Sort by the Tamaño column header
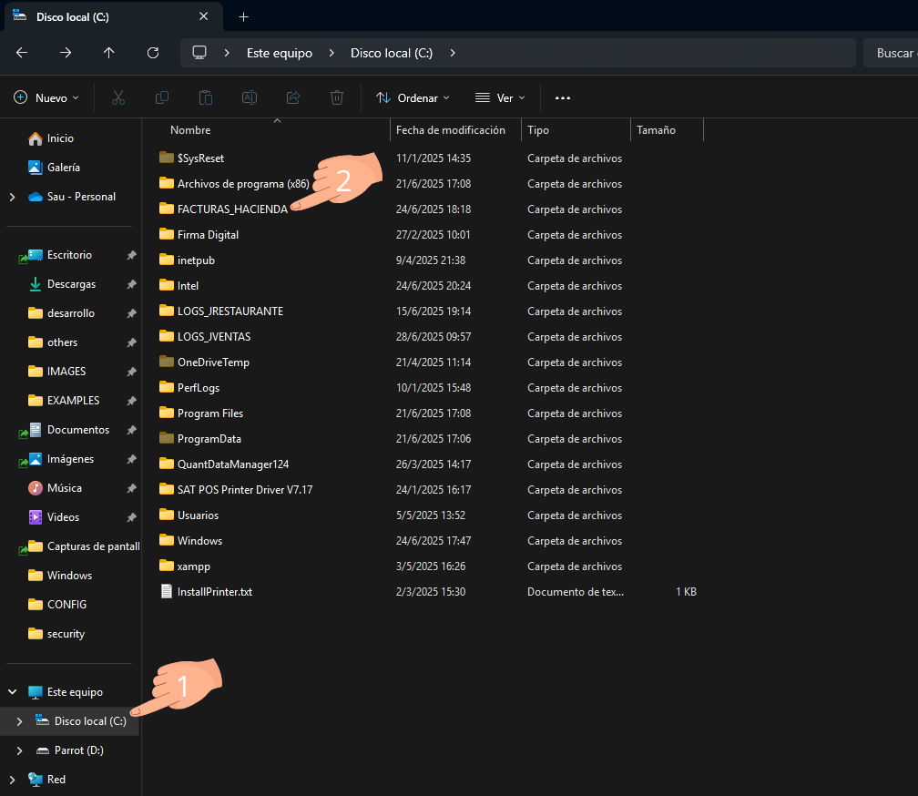This screenshot has height=796, width=918. [x=656, y=130]
